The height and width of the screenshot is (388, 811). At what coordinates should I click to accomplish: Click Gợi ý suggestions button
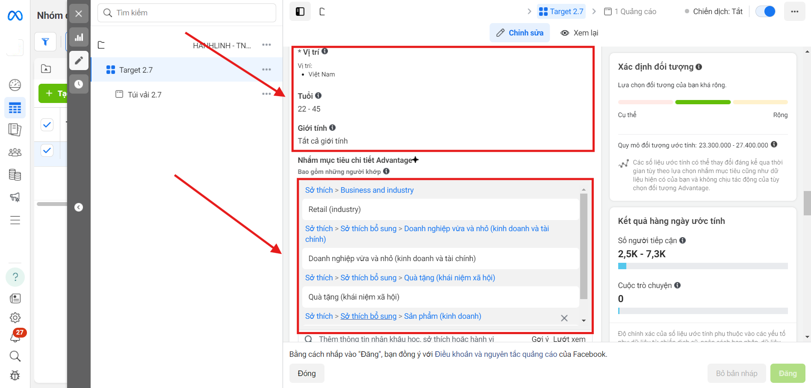coord(540,339)
